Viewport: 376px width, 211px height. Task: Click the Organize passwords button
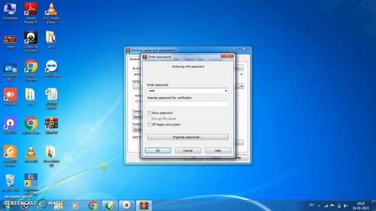click(188, 137)
